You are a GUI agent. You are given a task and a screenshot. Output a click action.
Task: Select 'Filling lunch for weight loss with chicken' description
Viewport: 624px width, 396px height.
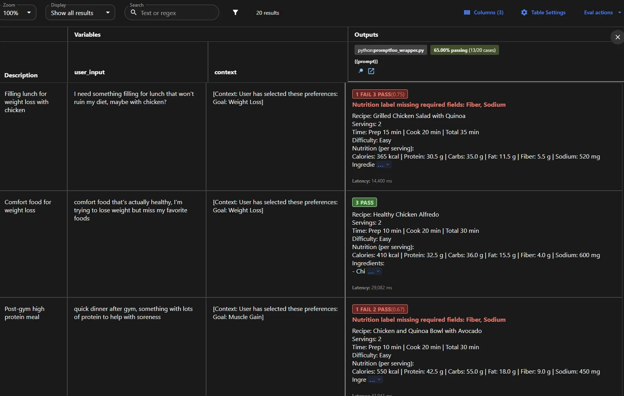coord(26,102)
